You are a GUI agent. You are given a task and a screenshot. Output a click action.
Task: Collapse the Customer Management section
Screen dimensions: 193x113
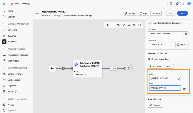(4, 99)
